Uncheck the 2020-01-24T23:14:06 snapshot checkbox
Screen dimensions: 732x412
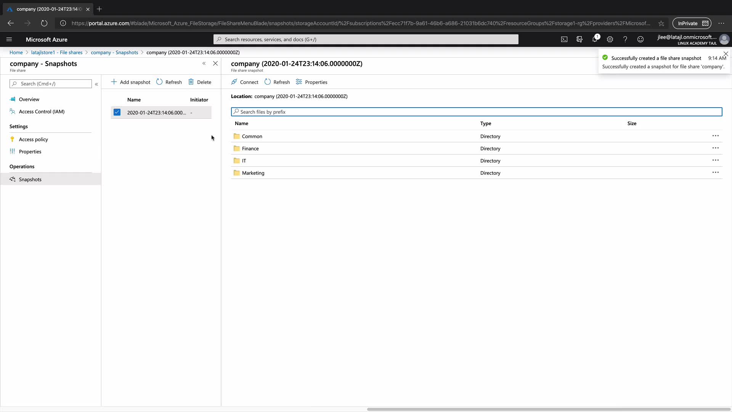(x=117, y=112)
